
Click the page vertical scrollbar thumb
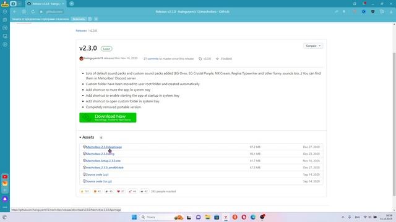coord(394,124)
